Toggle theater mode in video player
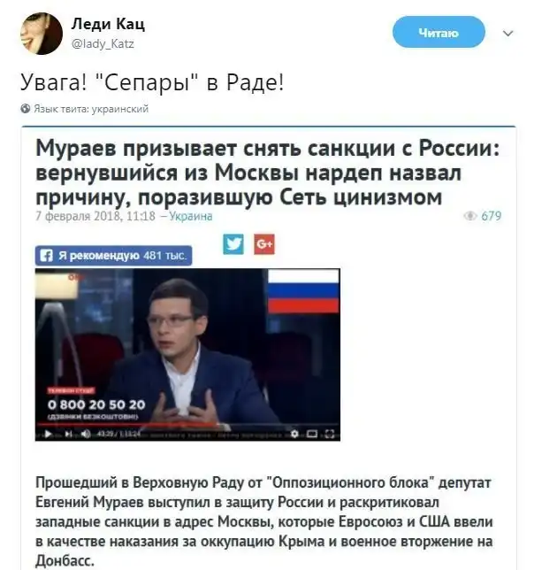This screenshot has width=542, height=570. click(312, 434)
